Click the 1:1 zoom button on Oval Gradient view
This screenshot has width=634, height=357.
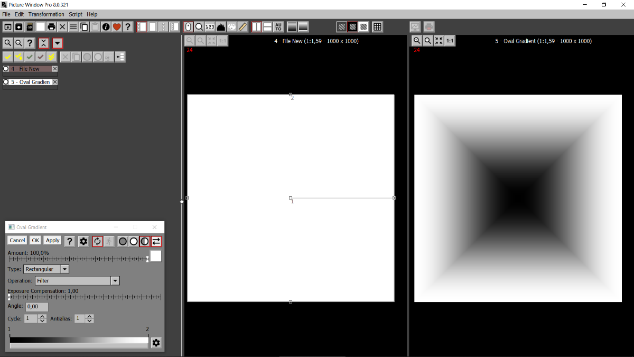[x=450, y=41]
